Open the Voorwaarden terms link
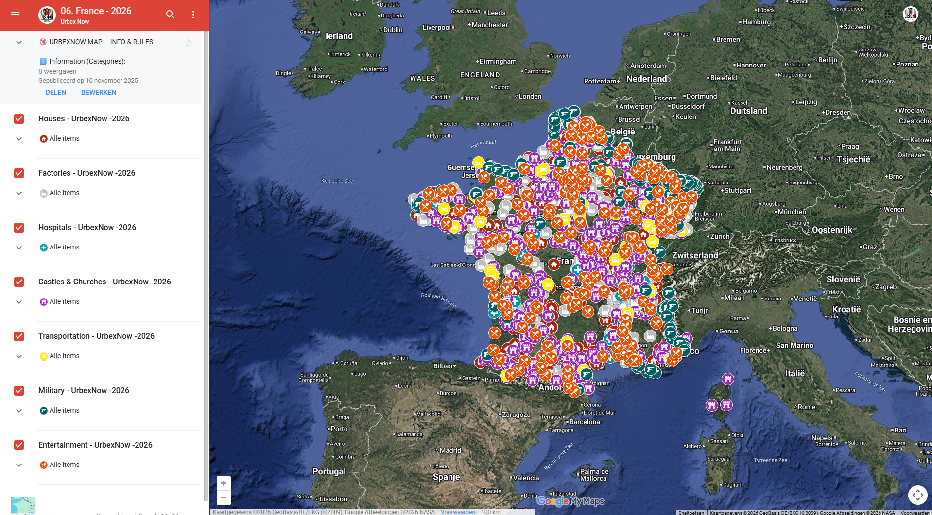This screenshot has width=932, height=515. [x=458, y=512]
